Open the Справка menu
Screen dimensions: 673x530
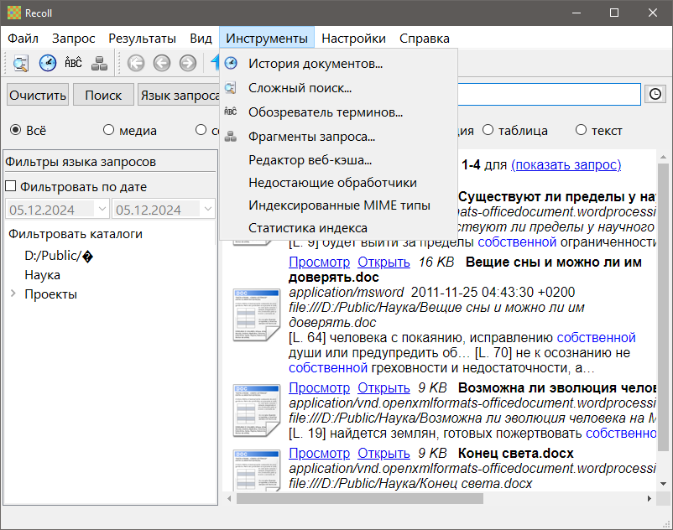tap(424, 39)
